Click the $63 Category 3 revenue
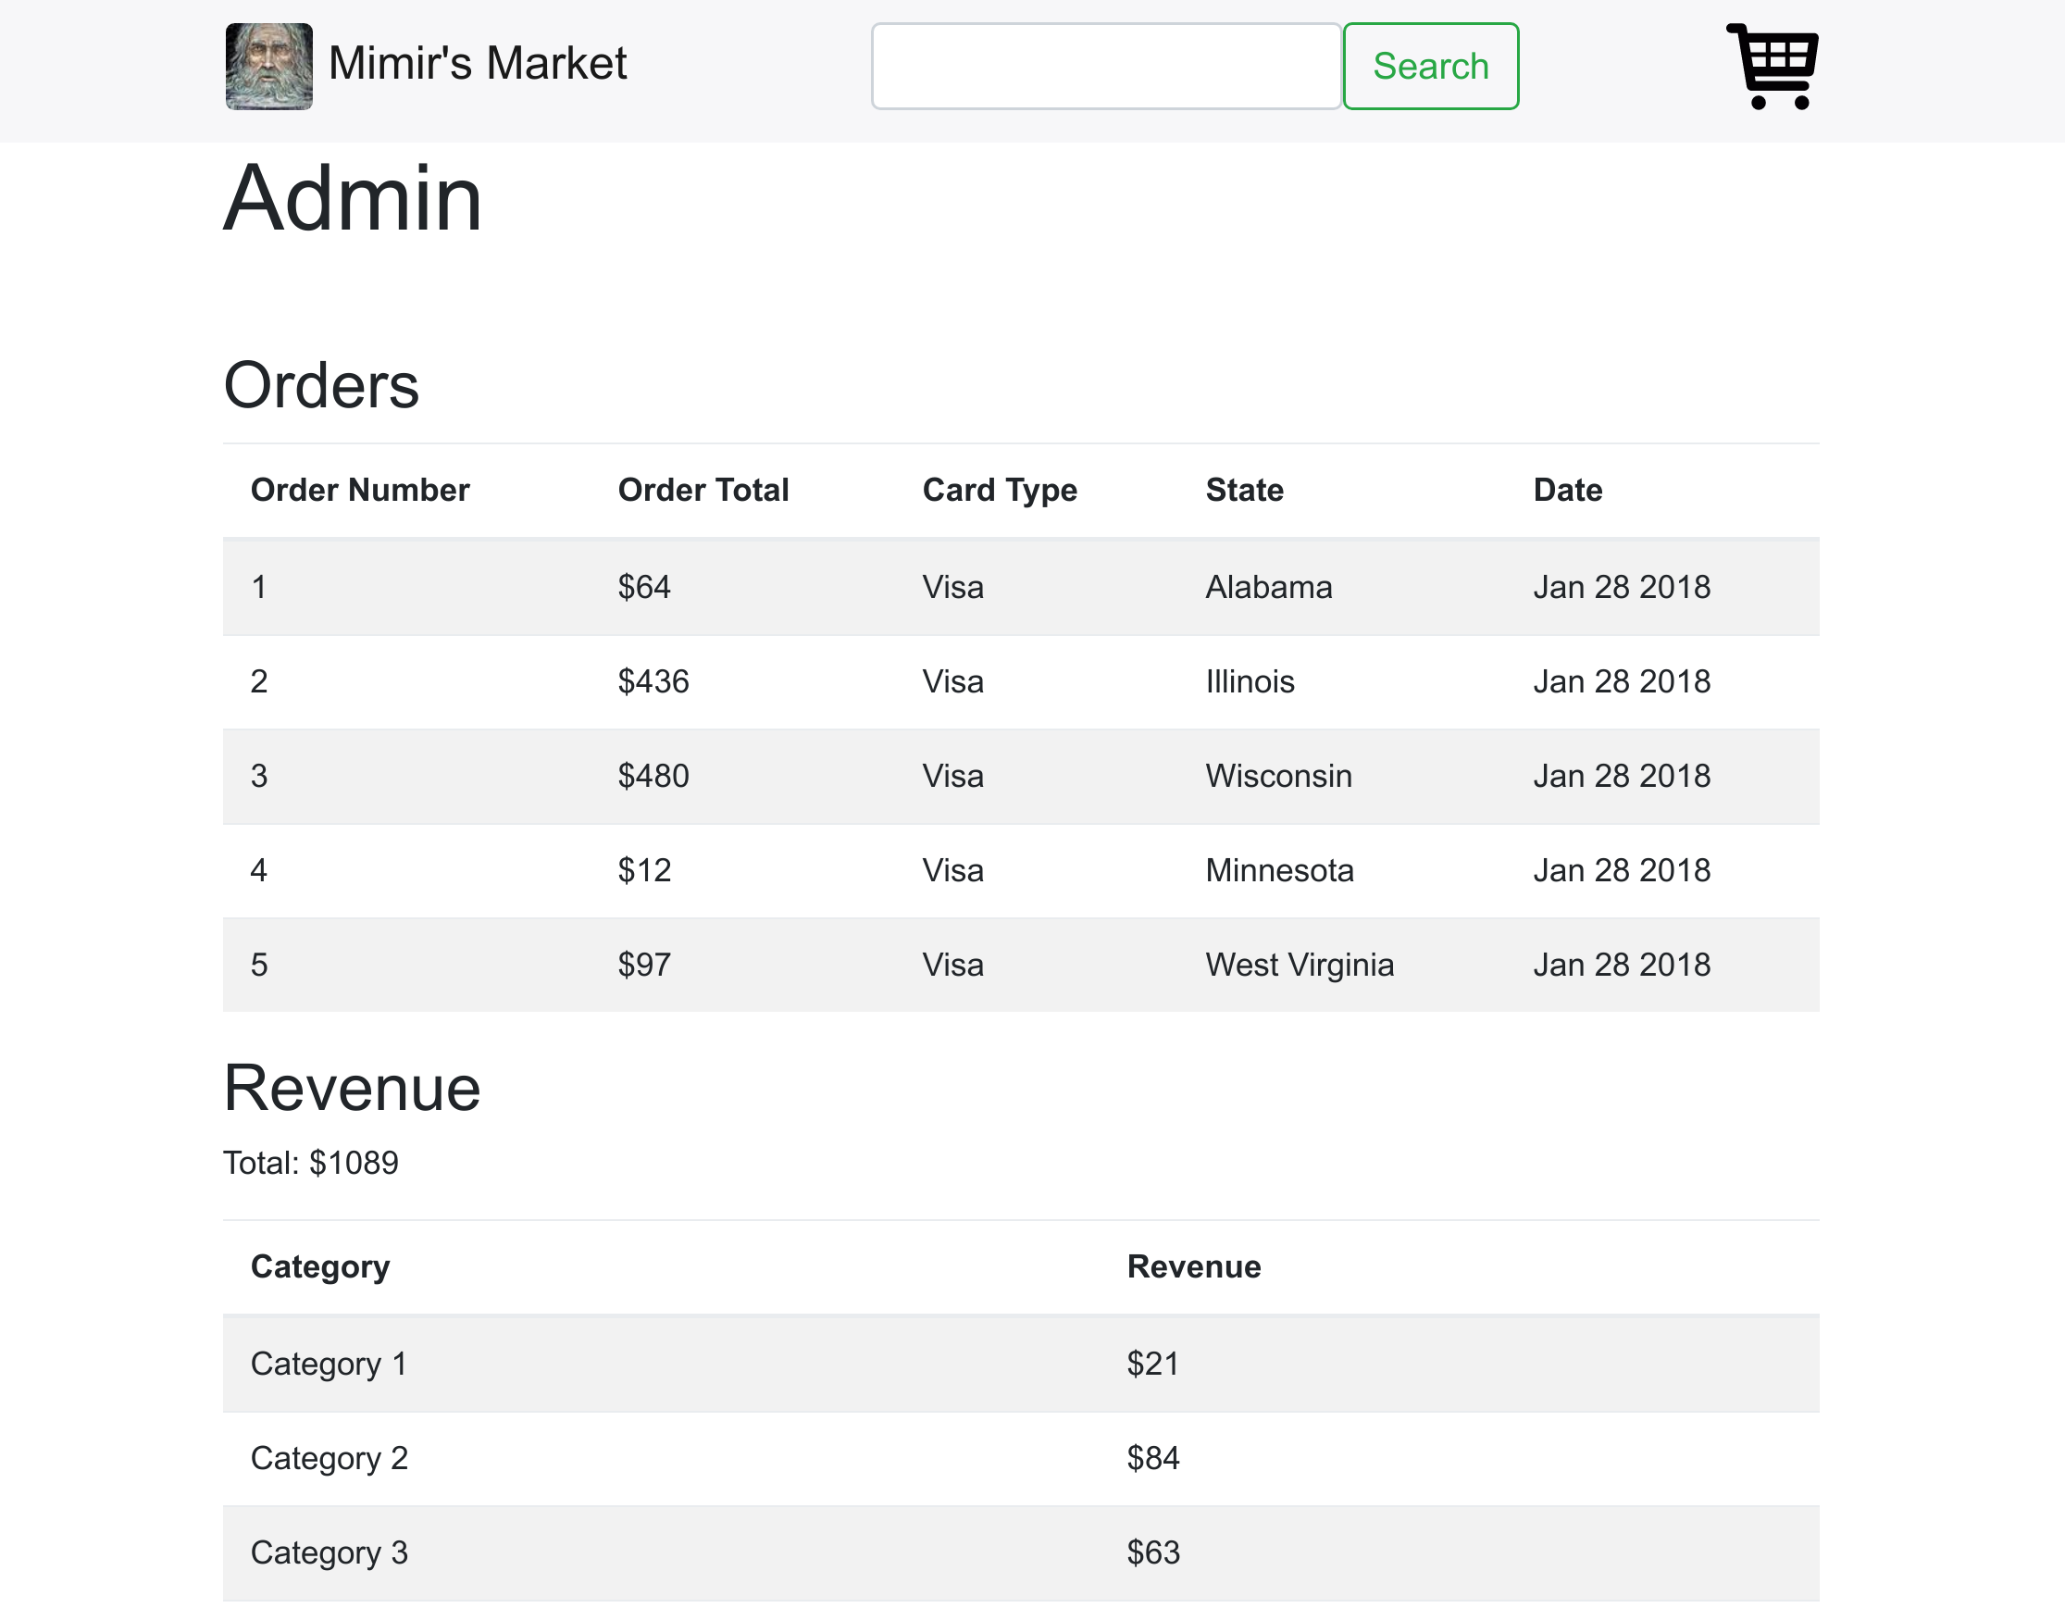2065x1608 pixels. click(x=1152, y=1552)
